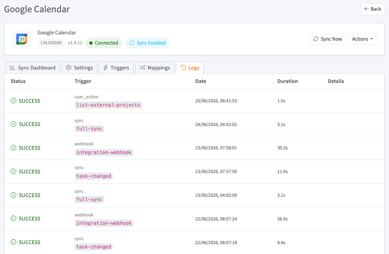Open the Triggers tab
This screenshot has height=254, width=389.
click(116, 68)
